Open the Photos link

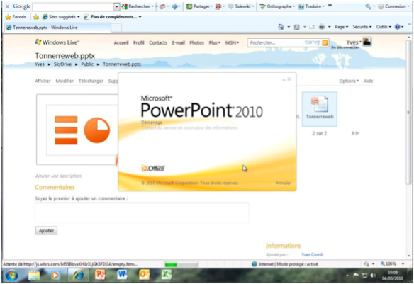point(196,42)
